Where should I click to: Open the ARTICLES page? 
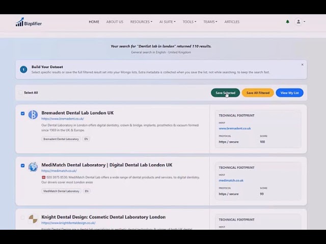232,22
